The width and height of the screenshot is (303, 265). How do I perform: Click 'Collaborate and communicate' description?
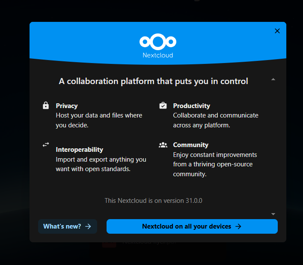point(216,120)
